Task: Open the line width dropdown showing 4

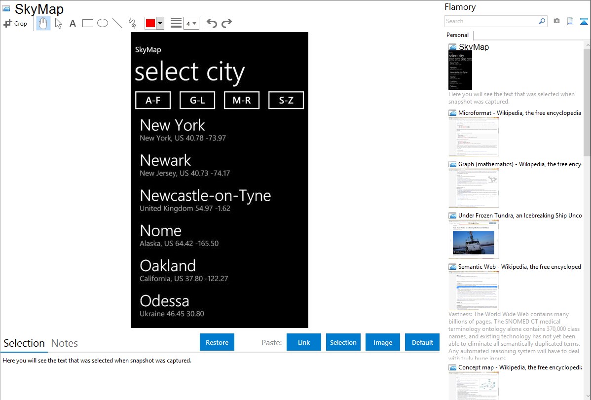Action: (x=191, y=23)
